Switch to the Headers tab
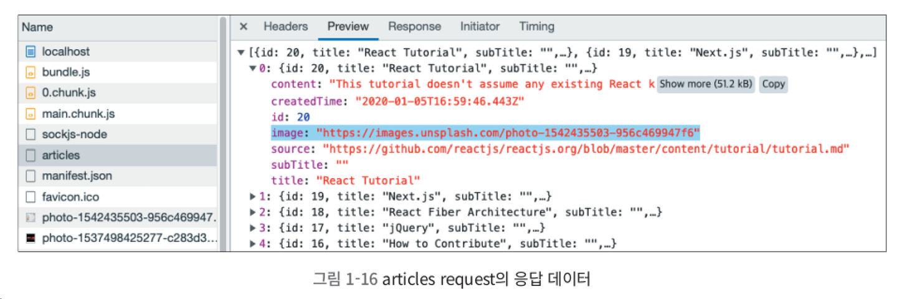The width and height of the screenshot is (897, 299). tap(285, 27)
